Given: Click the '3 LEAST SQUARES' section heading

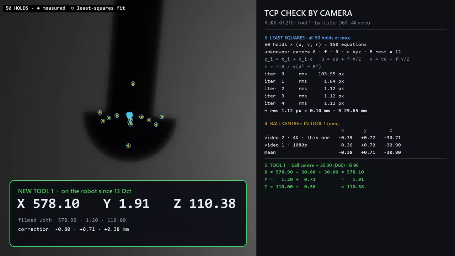Looking at the screenshot, I should (307, 38).
